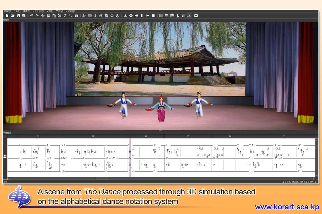The width and height of the screenshot is (322, 214).
Task: Fast-forward the dance simulation
Action: (x=148, y=15)
